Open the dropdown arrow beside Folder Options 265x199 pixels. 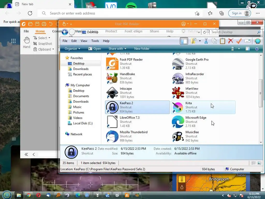(200, 41)
